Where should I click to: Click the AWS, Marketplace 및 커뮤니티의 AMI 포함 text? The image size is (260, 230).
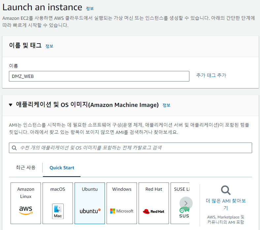pos(226,219)
